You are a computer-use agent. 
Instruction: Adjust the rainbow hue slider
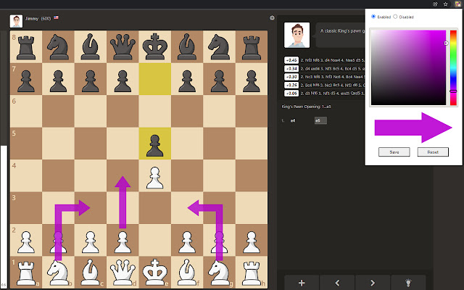click(453, 67)
